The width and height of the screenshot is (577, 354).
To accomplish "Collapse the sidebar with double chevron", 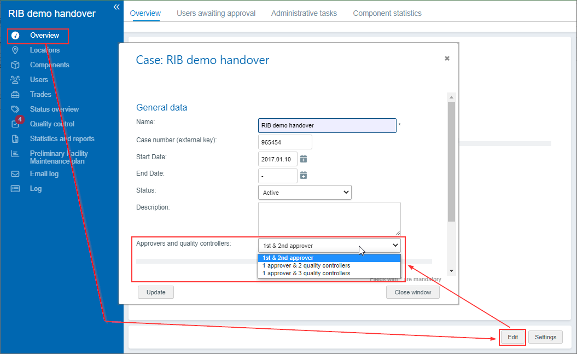I will tap(116, 7).
